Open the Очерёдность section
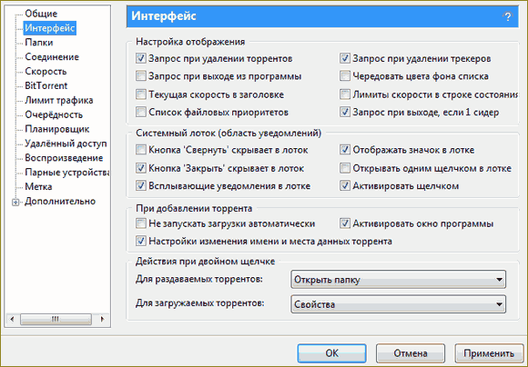This screenshot has height=367, width=528. coord(54,114)
